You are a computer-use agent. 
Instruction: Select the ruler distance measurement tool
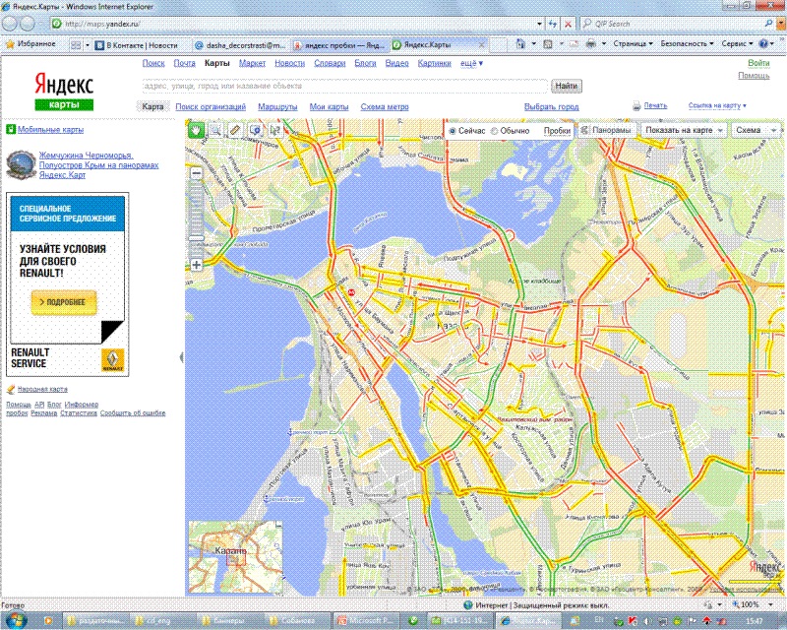coord(234,129)
